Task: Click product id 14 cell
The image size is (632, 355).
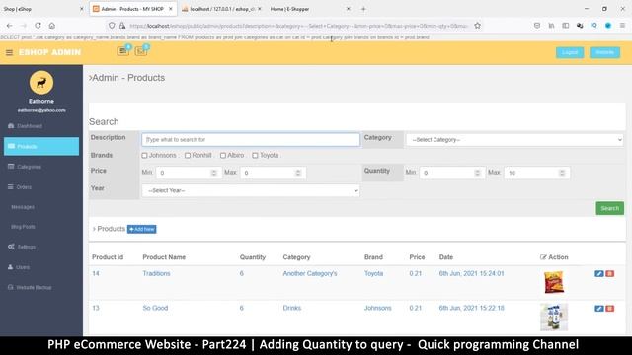Action: click(96, 274)
